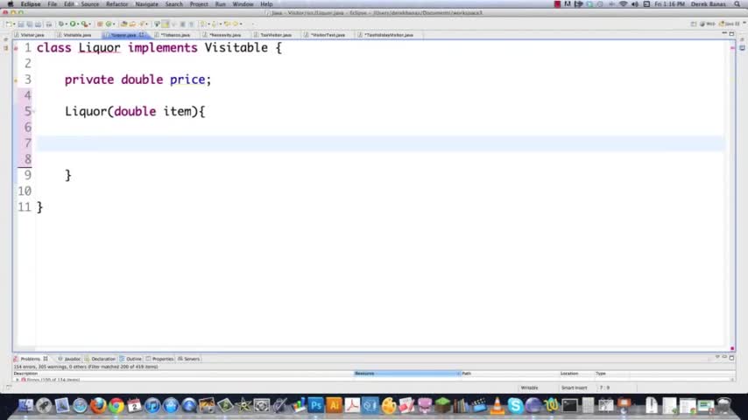Open the TaxVisitor.java editor tab
The width and height of the screenshot is (748, 420).
(276, 35)
